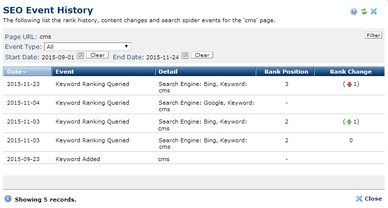Sort by the Event column header
The height and width of the screenshot is (208, 388).
tap(104, 72)
